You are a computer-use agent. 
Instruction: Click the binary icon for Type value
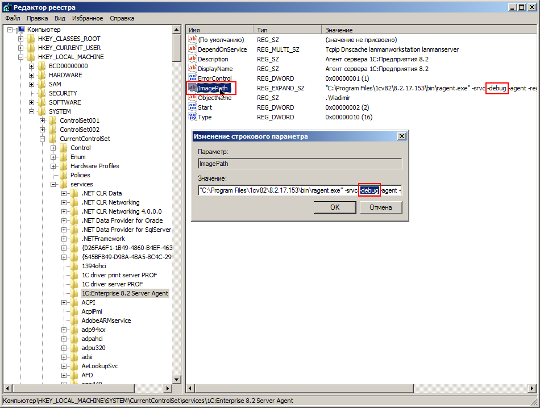pyautogui.click(x=193, y=116)
